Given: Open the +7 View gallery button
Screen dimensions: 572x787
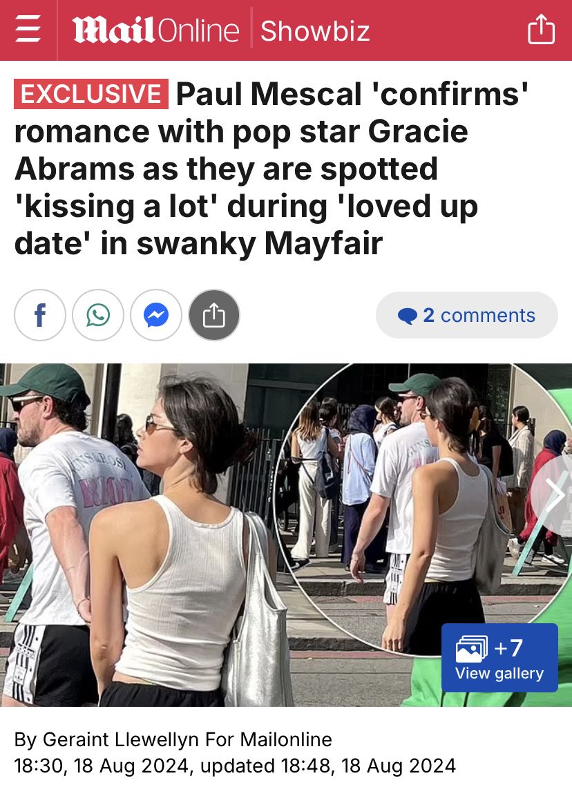Looking at the screenshot, I should pos(499,658).
